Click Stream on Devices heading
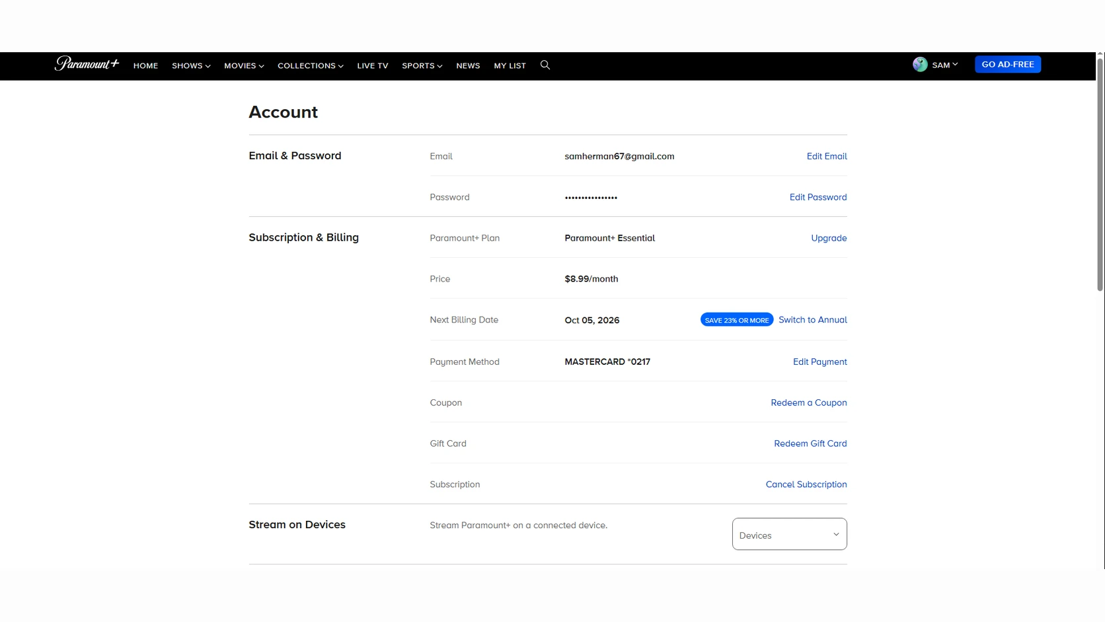This screenshot has height=622, width=1105. pos(297,524)
